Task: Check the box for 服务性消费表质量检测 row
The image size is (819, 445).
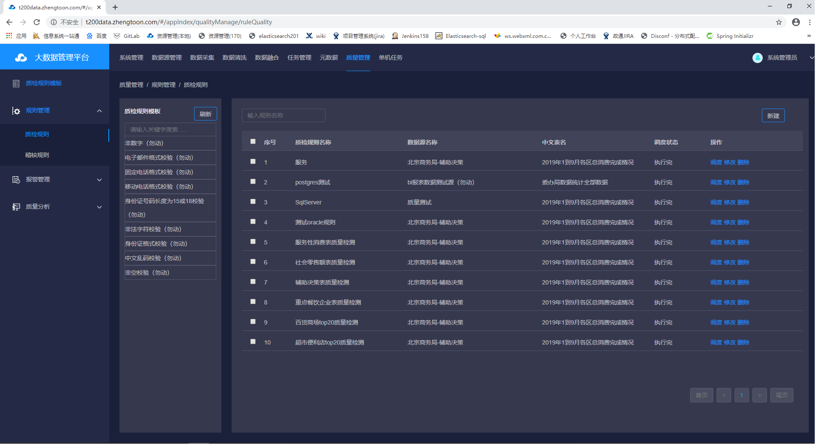Action: 253,242
